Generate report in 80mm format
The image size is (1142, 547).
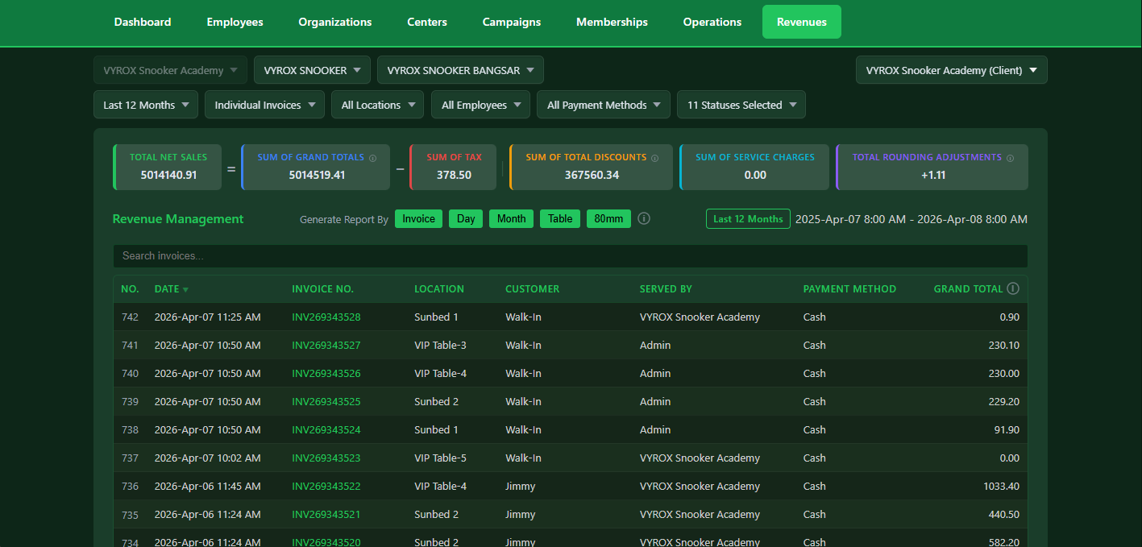pos(608,218)
